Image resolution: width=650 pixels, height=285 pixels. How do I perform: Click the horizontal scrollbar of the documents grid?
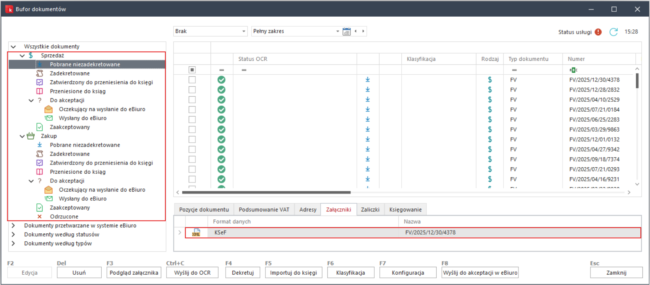tap(266, 192)
